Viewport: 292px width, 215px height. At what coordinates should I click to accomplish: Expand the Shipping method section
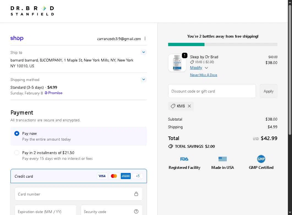144,79
